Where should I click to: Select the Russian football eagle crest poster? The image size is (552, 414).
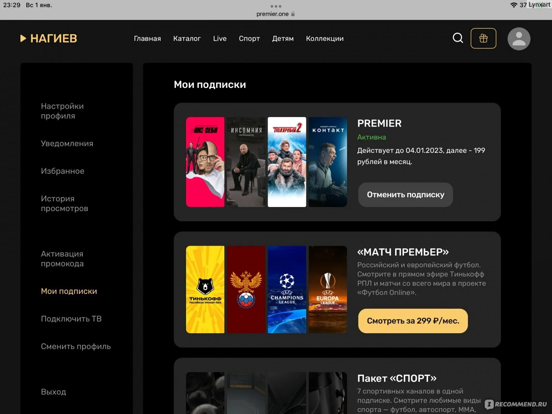coord(246,289)
